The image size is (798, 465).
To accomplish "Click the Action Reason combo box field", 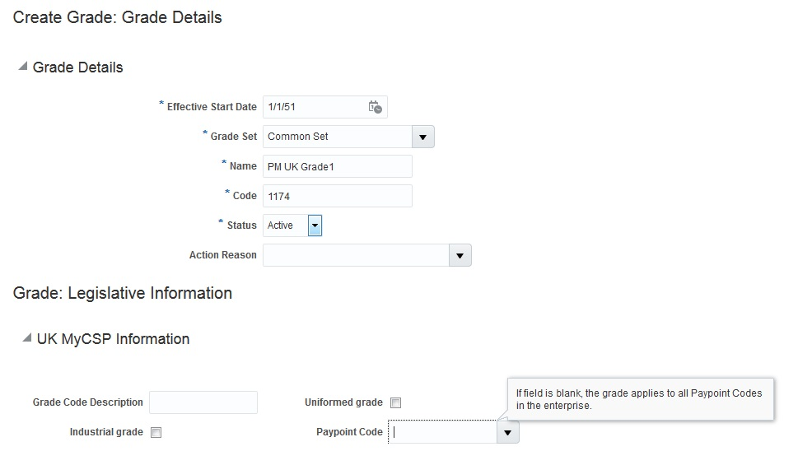I will click(356, 255).
